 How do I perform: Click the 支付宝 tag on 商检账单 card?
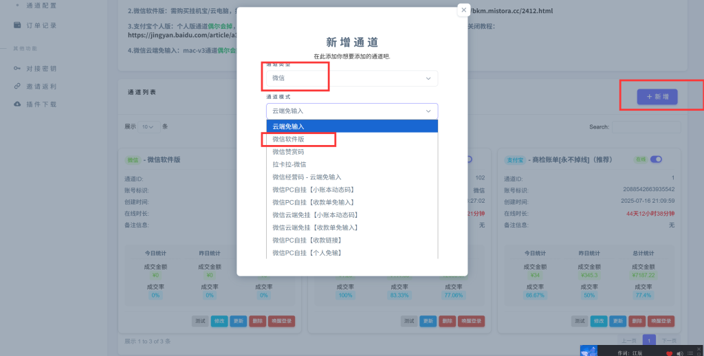tap(514, 160)
